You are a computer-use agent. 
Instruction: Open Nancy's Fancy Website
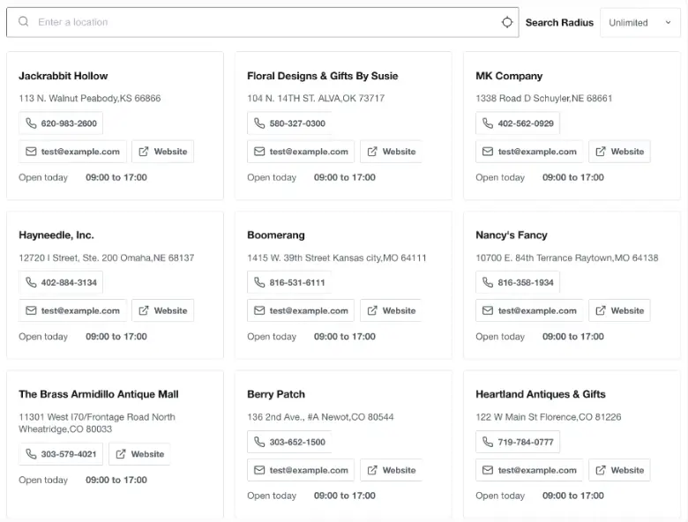tap(619, 310)
